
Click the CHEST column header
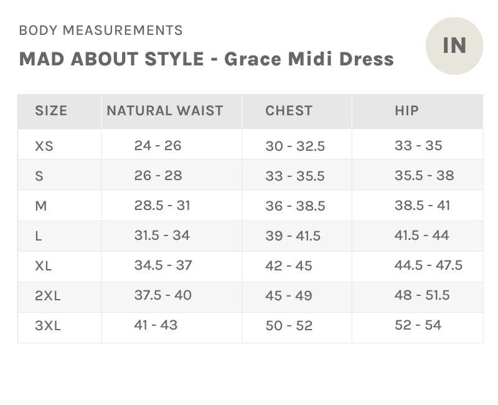point(289,111)
